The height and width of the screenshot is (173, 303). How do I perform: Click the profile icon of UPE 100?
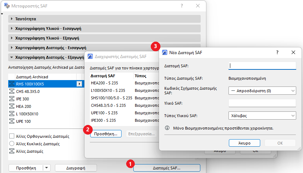click(x=12, y=121)
